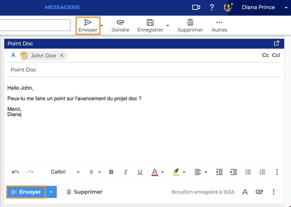291x207 pixels.
Task: Toggle bold formatting
Action: coord(111,172)
